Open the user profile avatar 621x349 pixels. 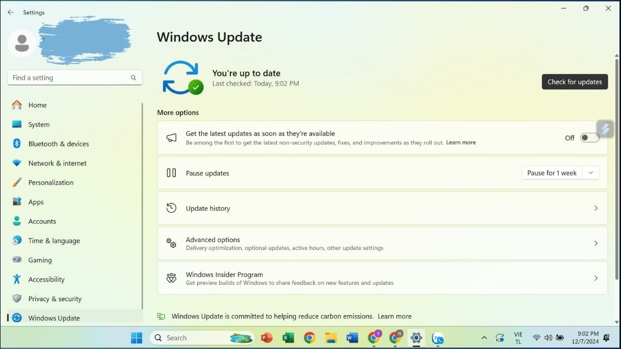pos(22,43)
